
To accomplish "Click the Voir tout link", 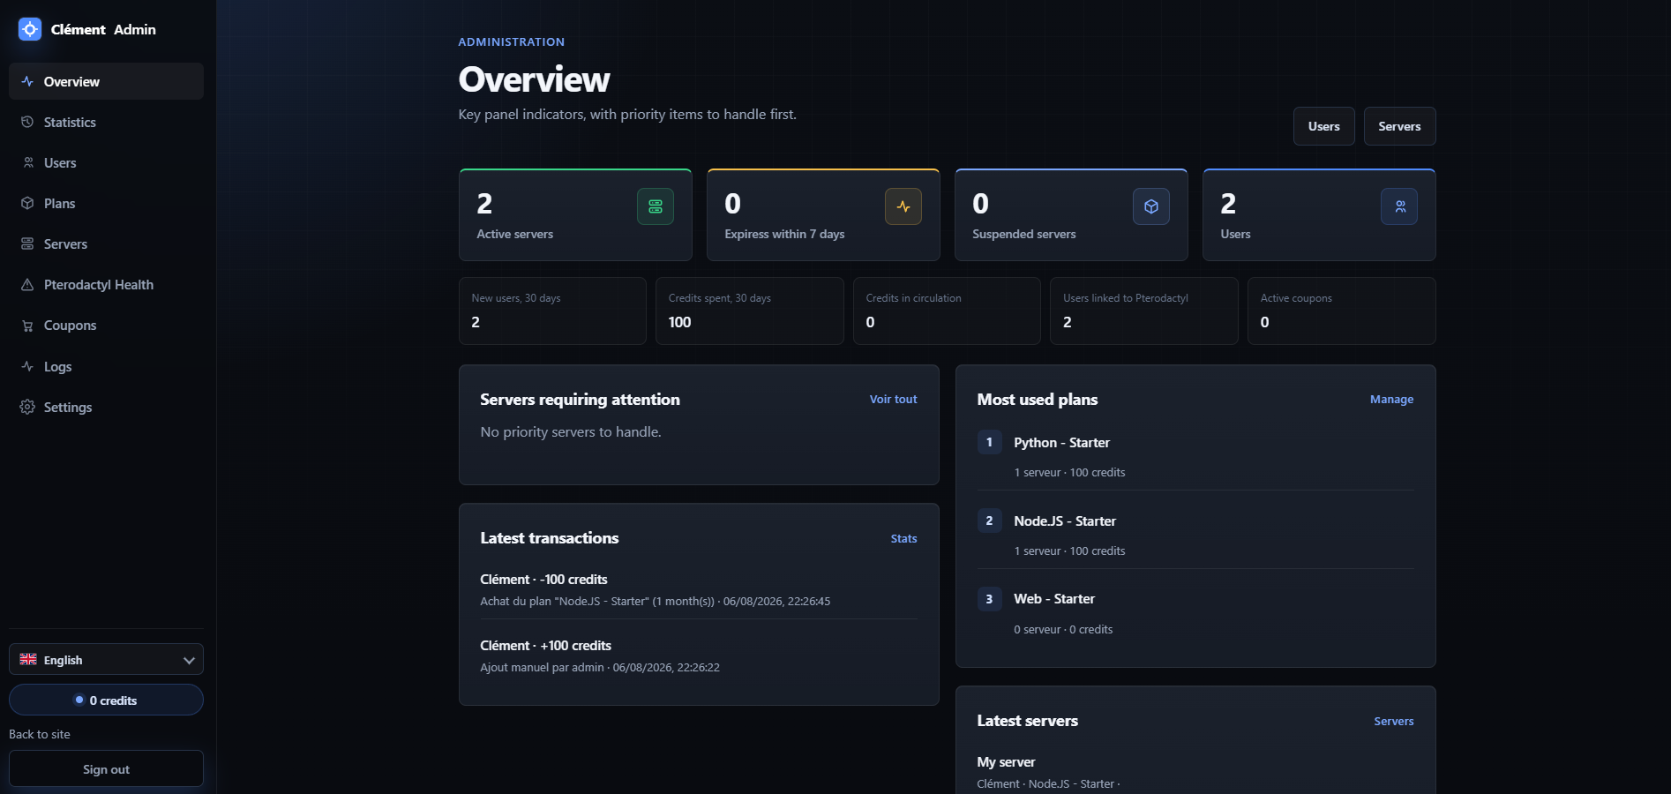I will (893, 399).
